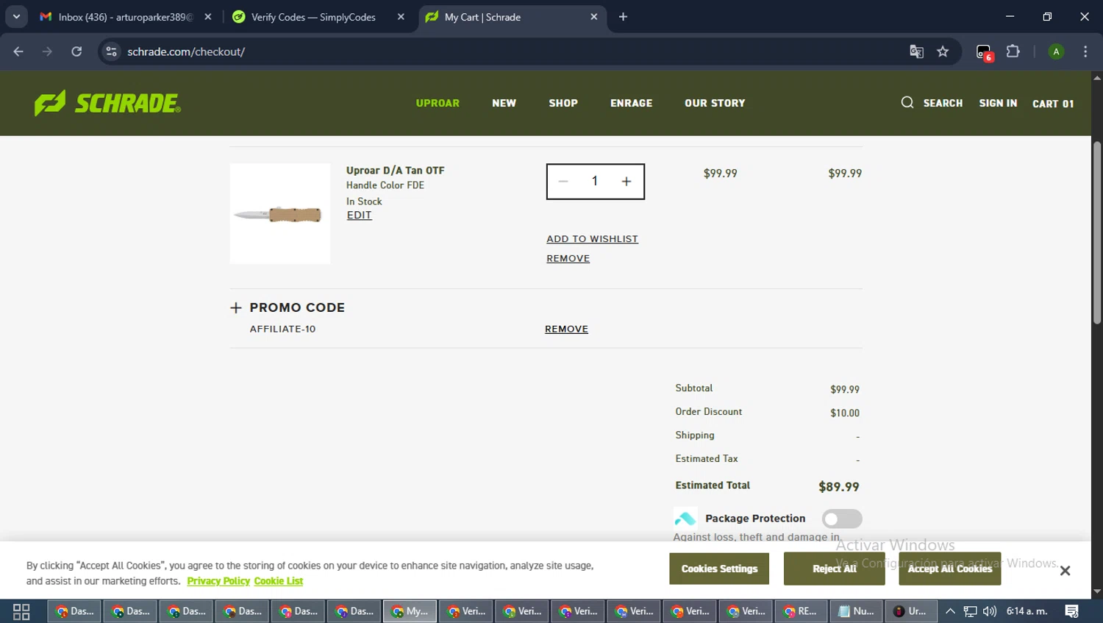
Task: Show hidden system tray icons
Action: (x=950, y=611)
